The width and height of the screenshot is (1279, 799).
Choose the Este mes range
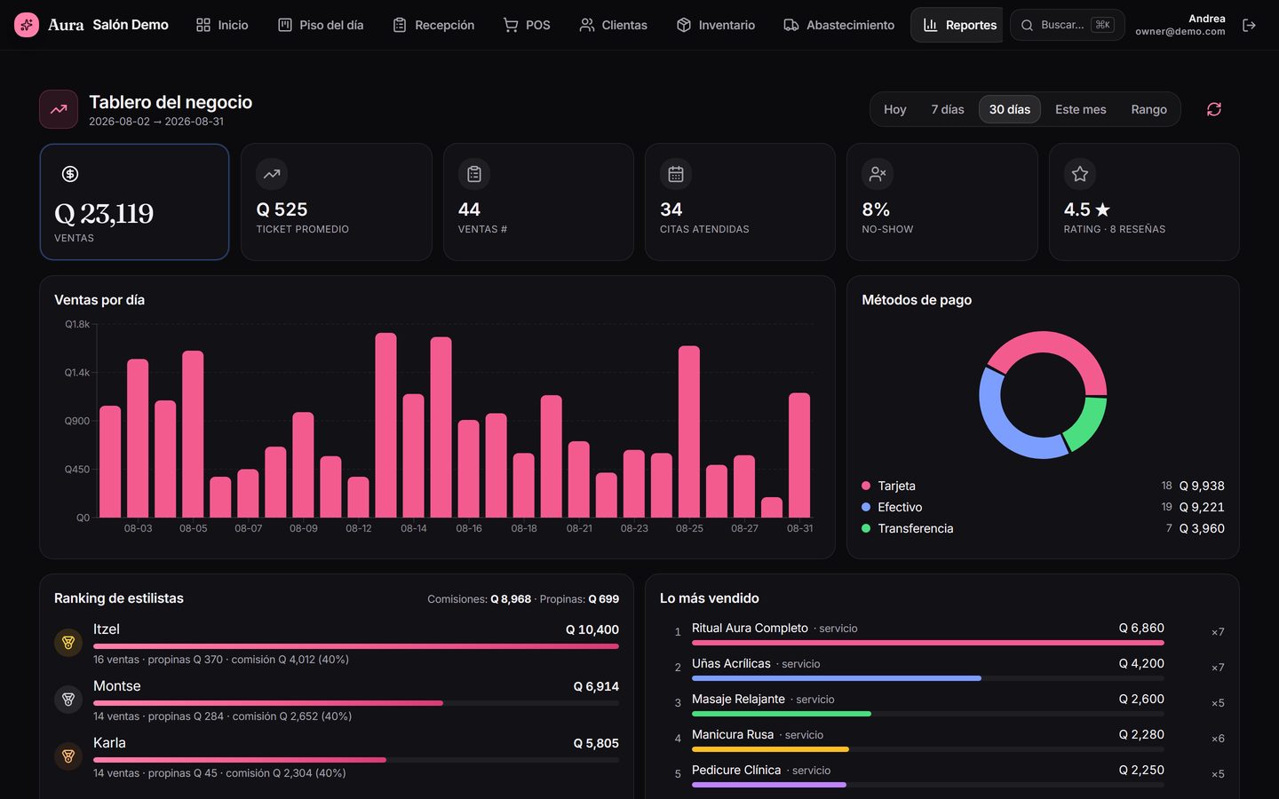tap(1080, 109)
